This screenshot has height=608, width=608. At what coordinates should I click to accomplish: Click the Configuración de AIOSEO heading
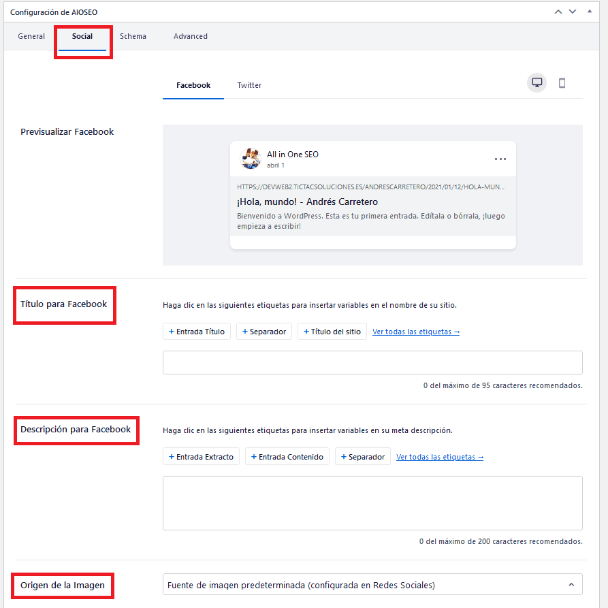point(54,12)
